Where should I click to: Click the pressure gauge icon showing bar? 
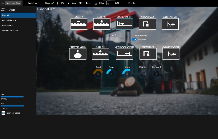click(x=96, y=3)
